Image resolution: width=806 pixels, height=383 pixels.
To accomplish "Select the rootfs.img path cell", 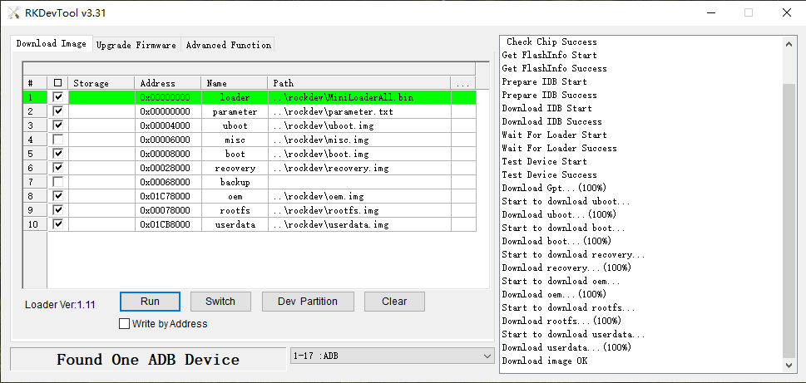I will pos(359,210).
